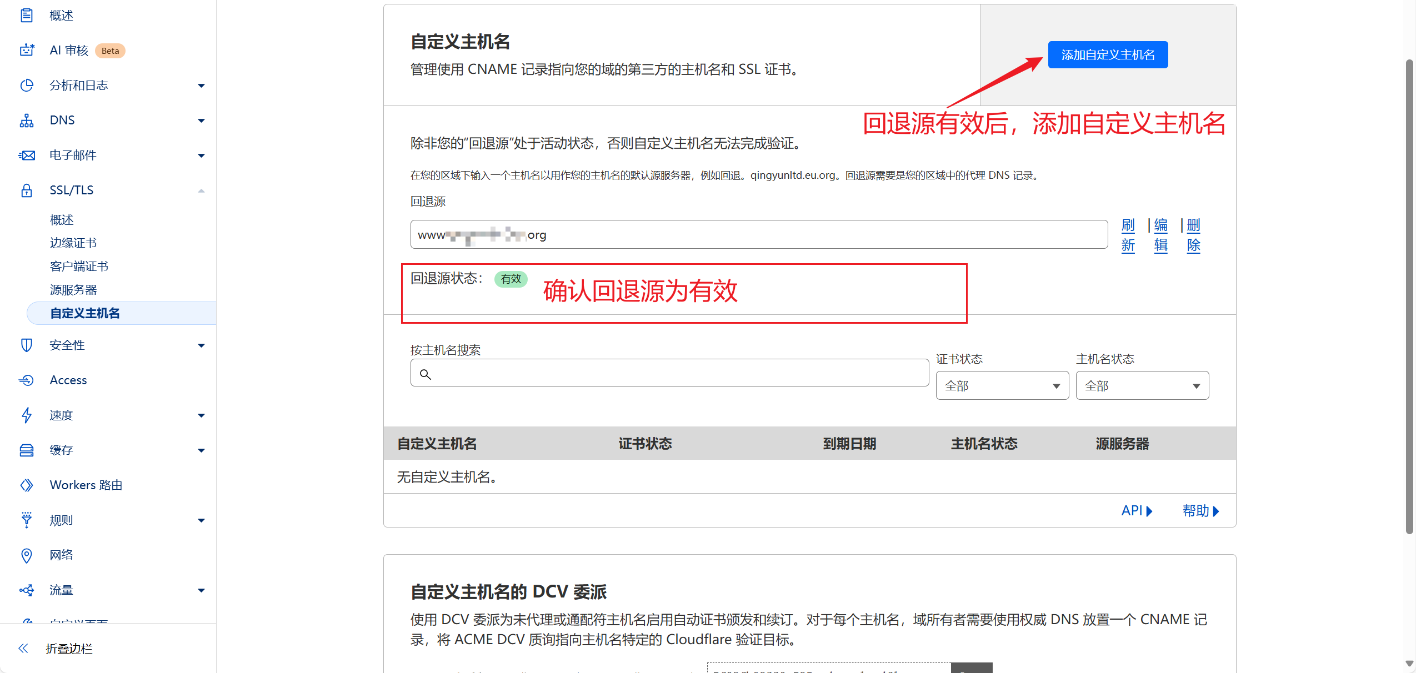Open Access in the sidebar
The height and width of the screenshot is (673, 1416).
pyautogui.click(x=68, y=380)
